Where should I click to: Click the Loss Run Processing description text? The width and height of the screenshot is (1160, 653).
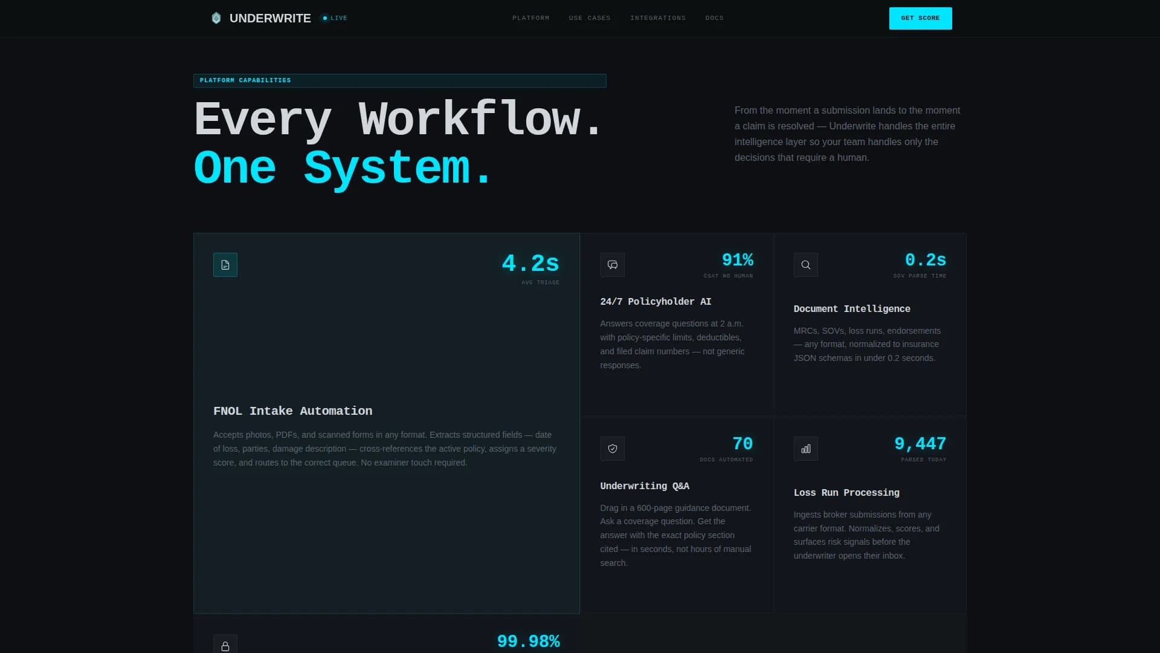click(866, 535)
